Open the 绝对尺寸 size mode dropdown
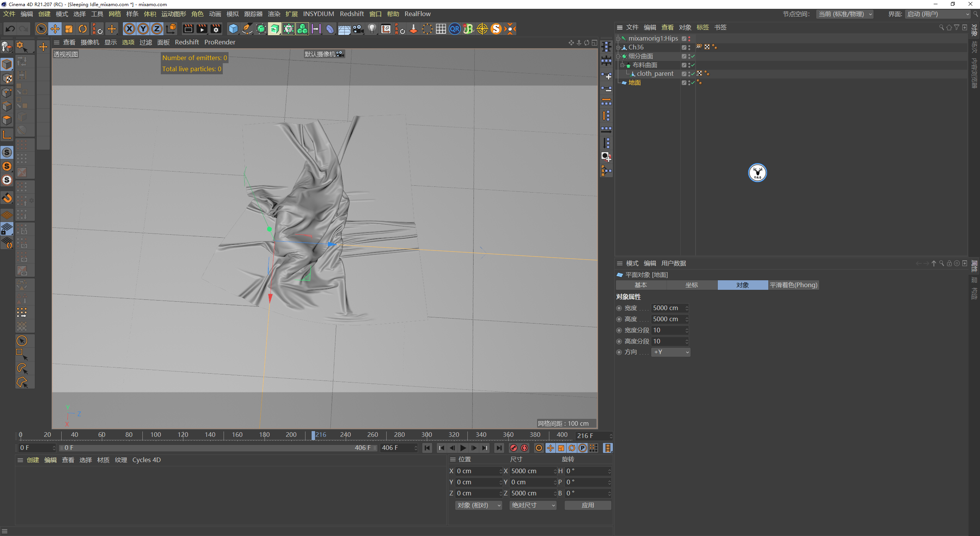 click(532, 505)
